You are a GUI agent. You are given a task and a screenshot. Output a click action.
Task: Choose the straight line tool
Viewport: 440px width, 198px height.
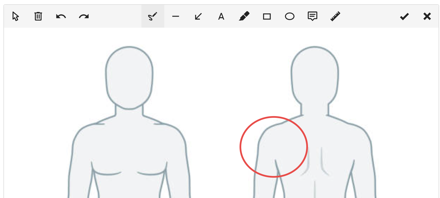coord(176,17)
